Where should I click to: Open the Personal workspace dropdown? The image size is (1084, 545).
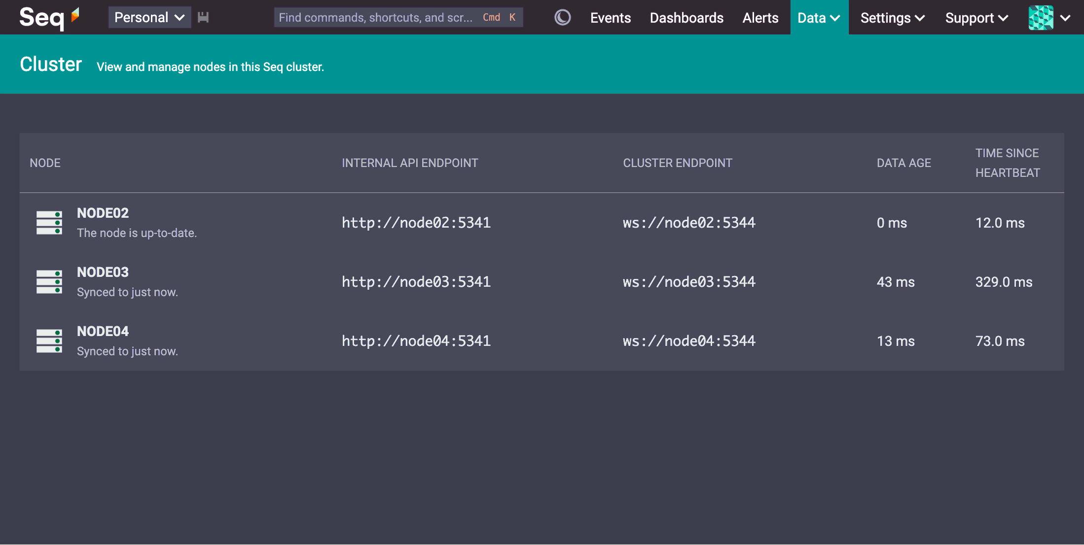click(x=149, y=18)
